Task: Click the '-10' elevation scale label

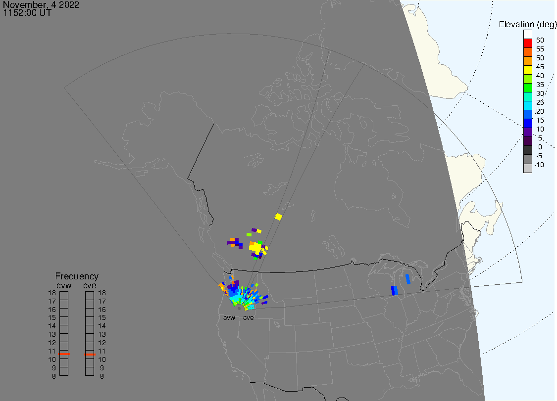Action: coord(539,165)
